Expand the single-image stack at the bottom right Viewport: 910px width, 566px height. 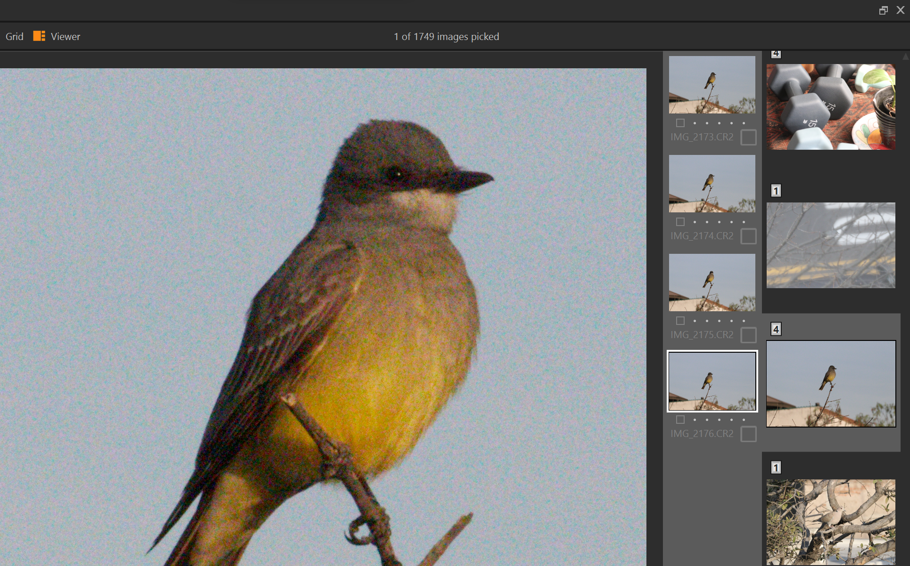[776, 468]
